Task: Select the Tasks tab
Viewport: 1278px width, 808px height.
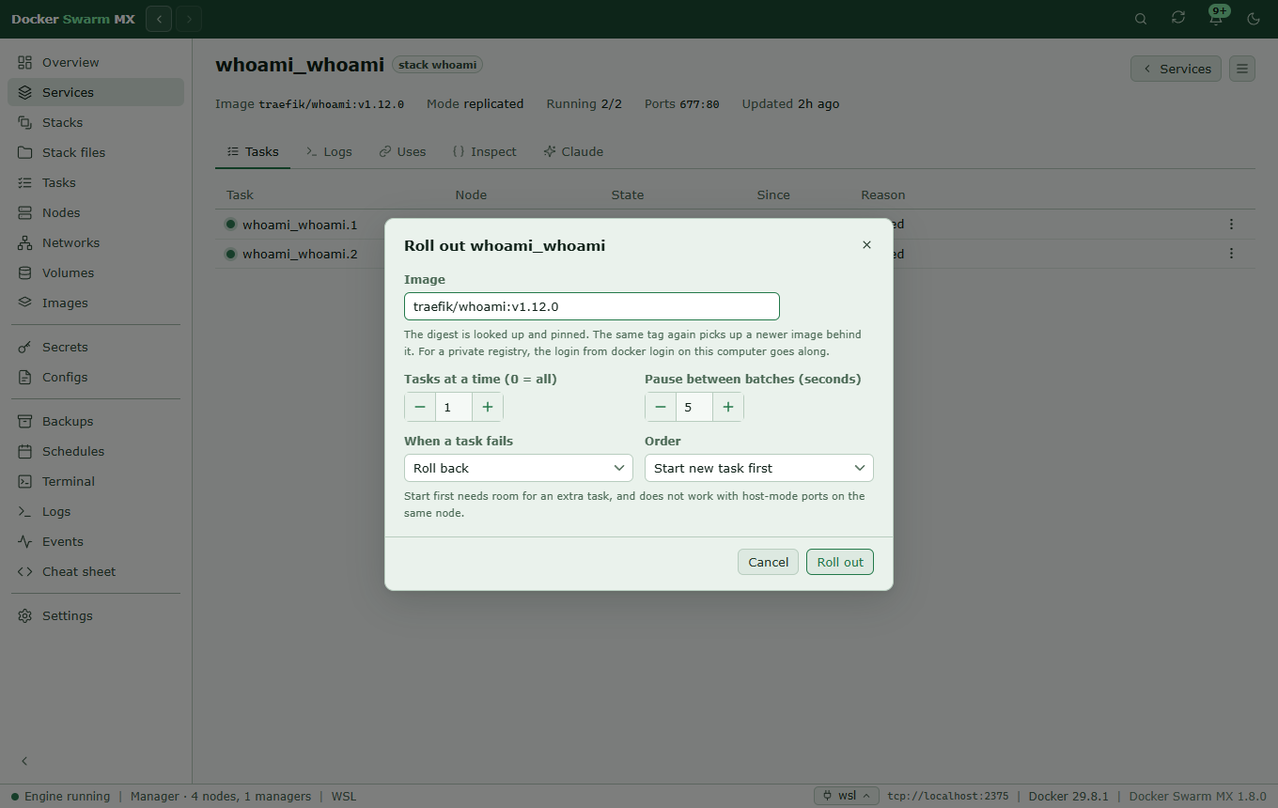Action: [253, 151]
